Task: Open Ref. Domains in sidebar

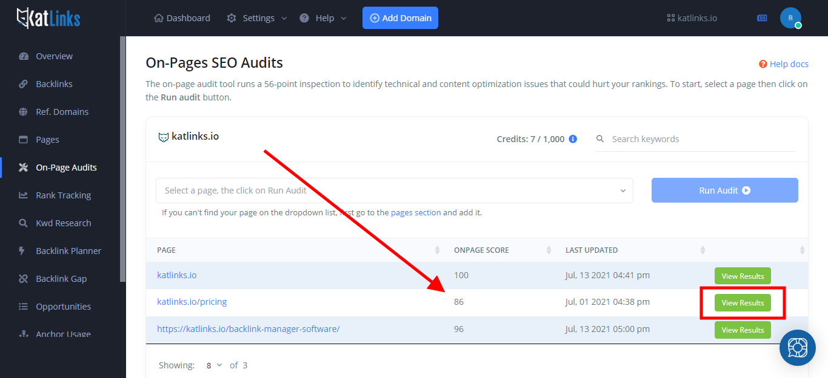Action: point(62,112)
